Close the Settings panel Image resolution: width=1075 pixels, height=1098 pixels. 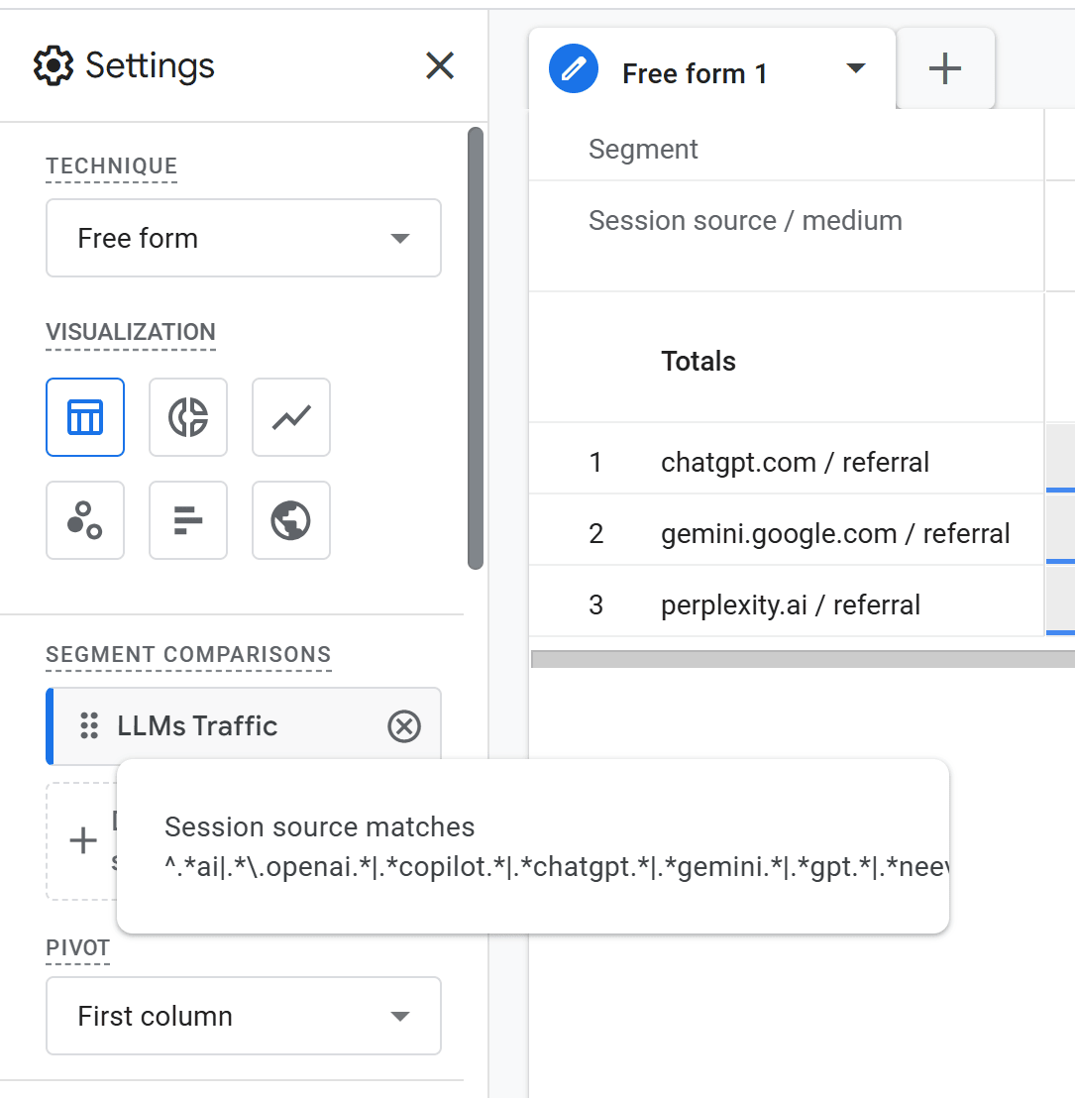click(x=440, y=65)
